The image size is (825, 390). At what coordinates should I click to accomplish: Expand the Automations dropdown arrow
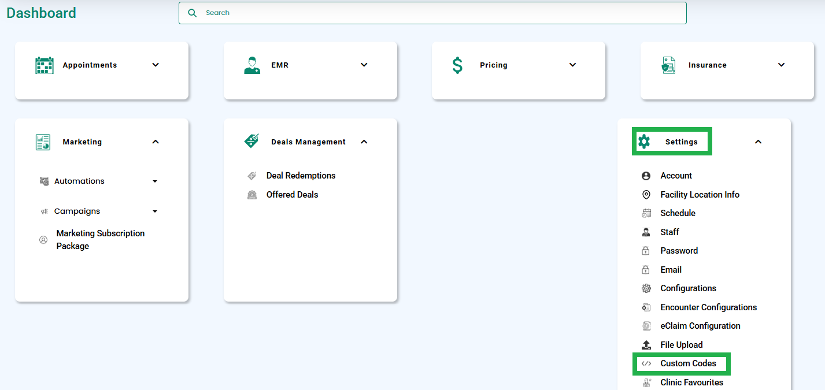pyautogui.click(x=155, y=181)
